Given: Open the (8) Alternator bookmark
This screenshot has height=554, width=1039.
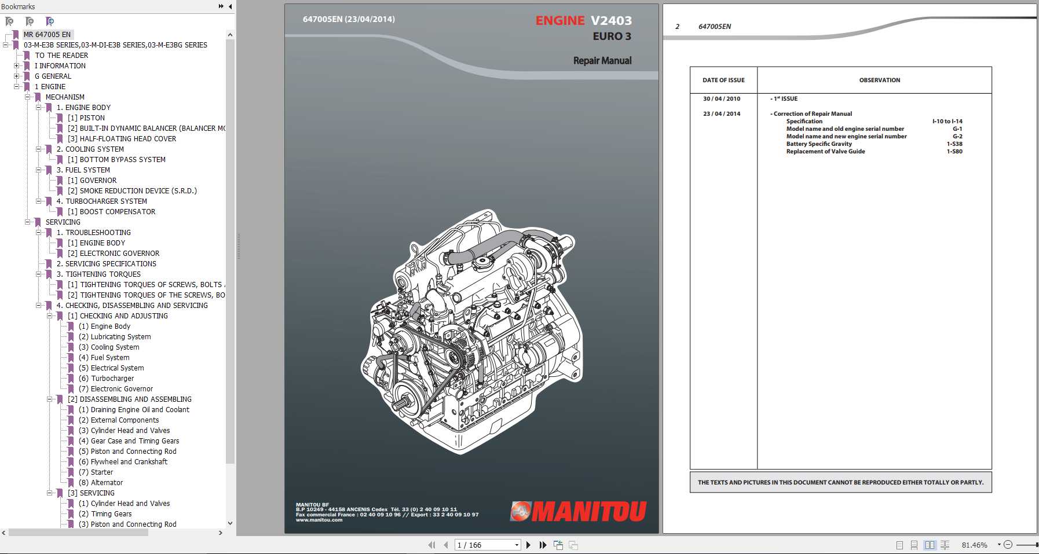Looking at the screenshot, I should point(101,482).
